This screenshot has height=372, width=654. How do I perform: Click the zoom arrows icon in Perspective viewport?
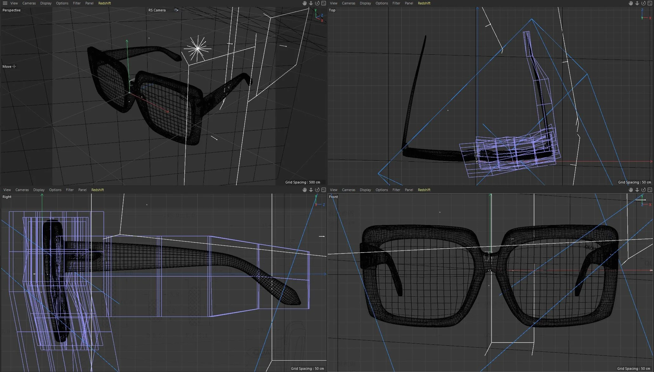[x=311, y=3]
